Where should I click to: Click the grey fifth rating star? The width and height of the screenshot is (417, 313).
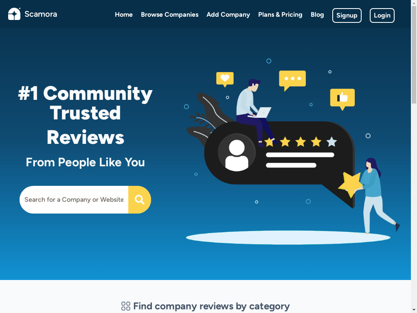pyautogui.click(x=331, y=141)
